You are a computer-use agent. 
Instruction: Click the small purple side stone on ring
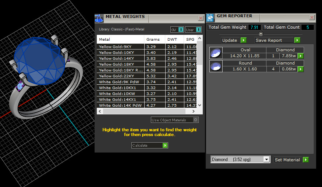pos(20,86)
